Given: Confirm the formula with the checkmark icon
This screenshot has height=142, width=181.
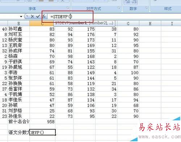Looking at the screenshot, I should [x=38, y=16].
